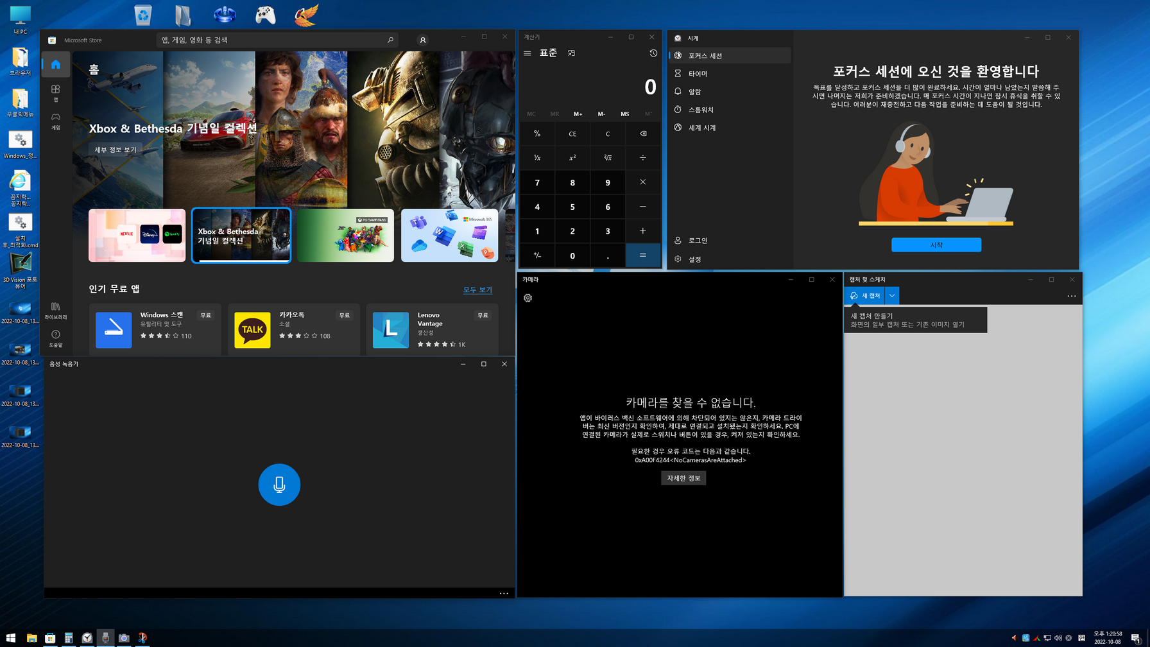1150x647 pixels.
Task: Select the 내 PC desktop icon
Action: tap(20, 19)
